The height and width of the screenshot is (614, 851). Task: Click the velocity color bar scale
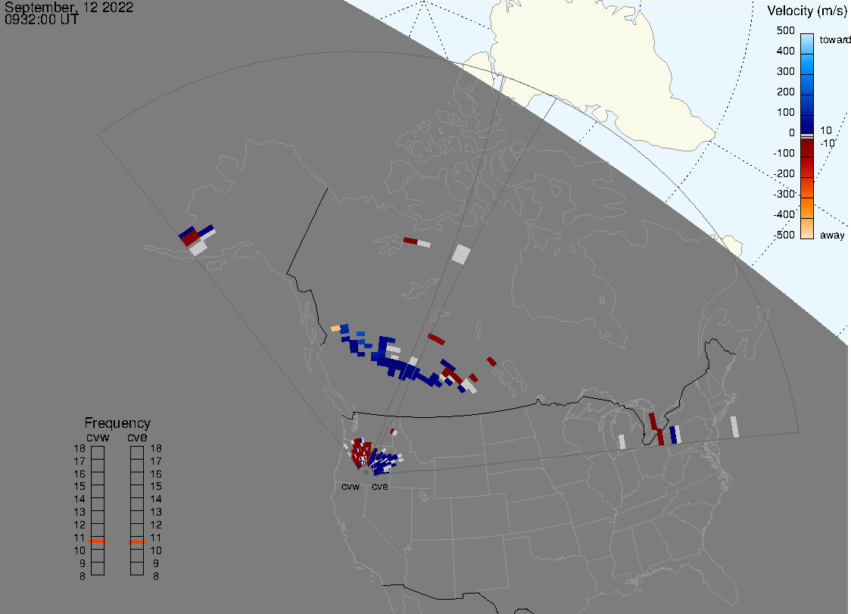pos(807,136)
